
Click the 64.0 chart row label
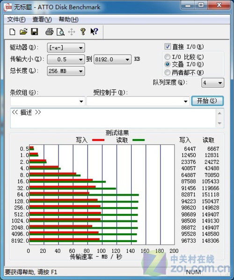[x=23, y=194]
